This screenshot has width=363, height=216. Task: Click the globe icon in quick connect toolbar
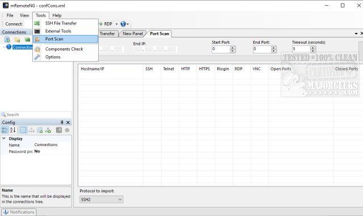(123, 24)
